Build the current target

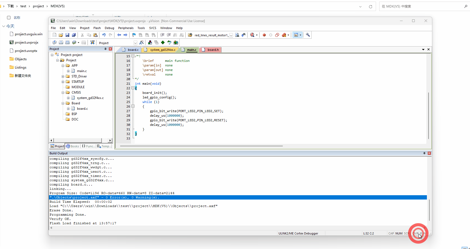[x=61, y=42]
